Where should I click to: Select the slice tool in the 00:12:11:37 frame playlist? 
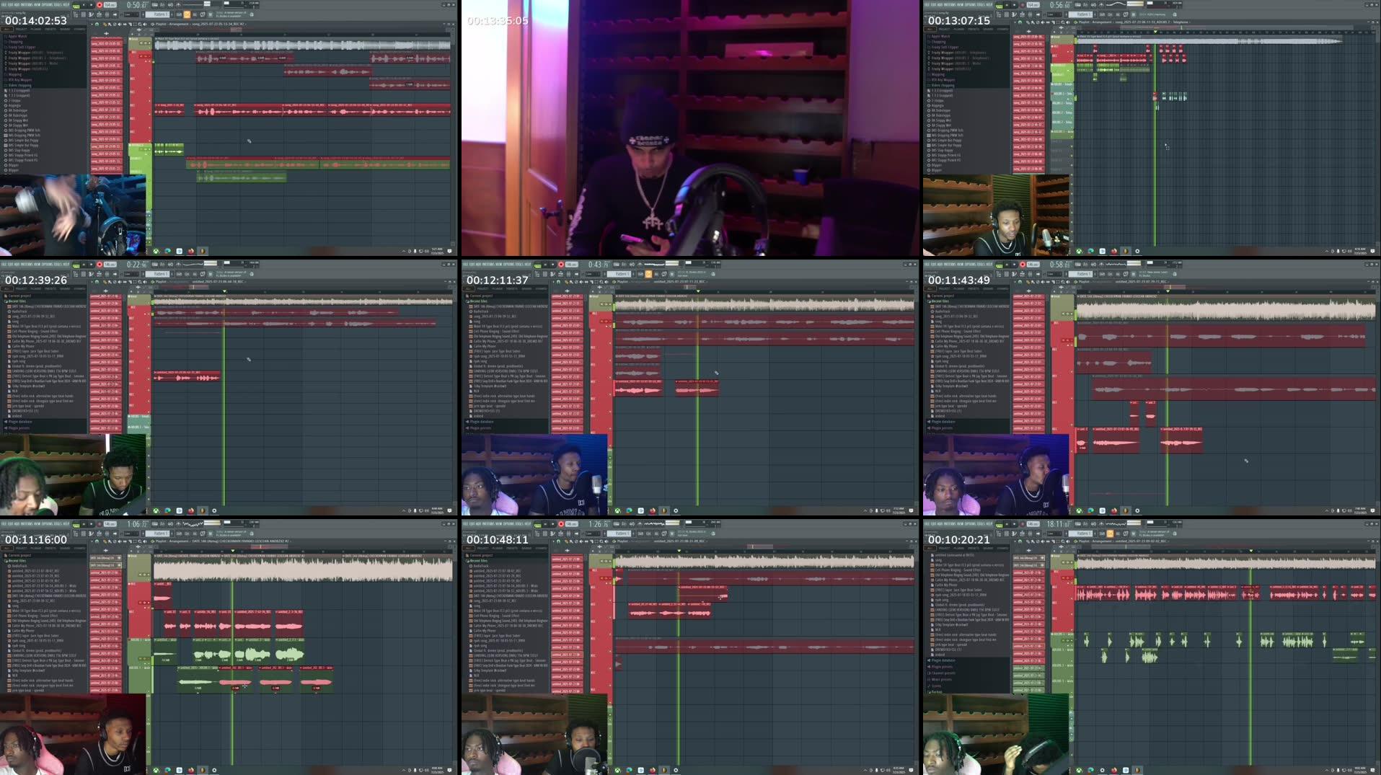tap(591, 282)
